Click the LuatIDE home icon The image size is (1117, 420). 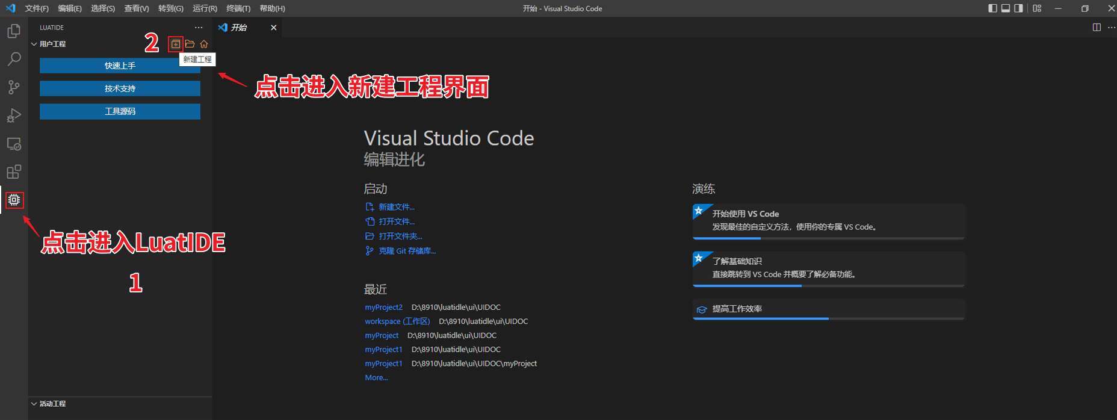[x=204, y=44]
